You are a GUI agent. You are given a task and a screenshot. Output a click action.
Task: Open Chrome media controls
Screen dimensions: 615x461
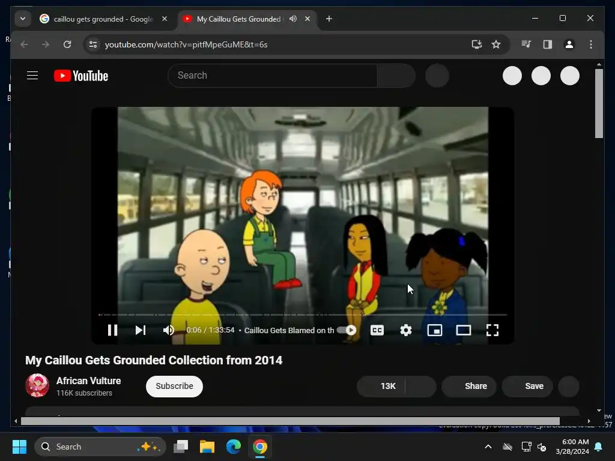[x=526, y=44]
